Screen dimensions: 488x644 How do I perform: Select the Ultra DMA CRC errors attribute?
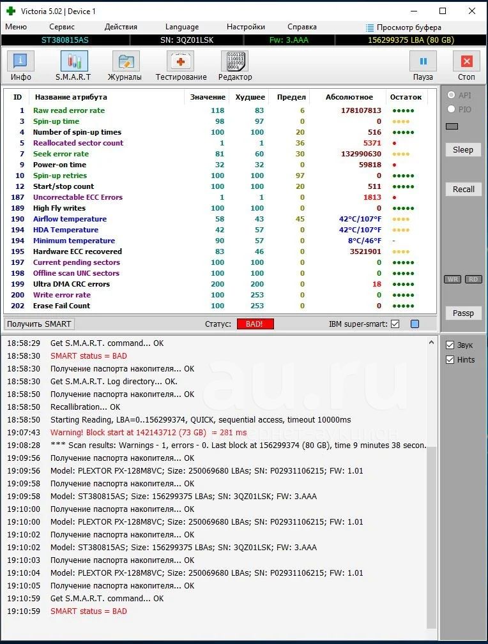tap(72, 284)
